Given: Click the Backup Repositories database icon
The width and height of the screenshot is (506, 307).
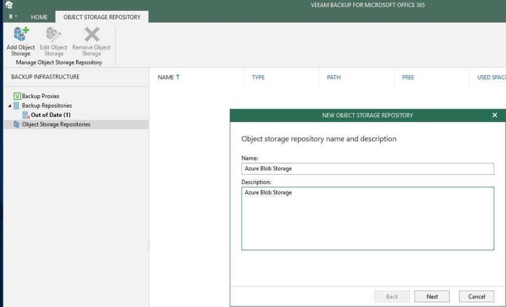Looking at the screenshot, I should [16, 106].
